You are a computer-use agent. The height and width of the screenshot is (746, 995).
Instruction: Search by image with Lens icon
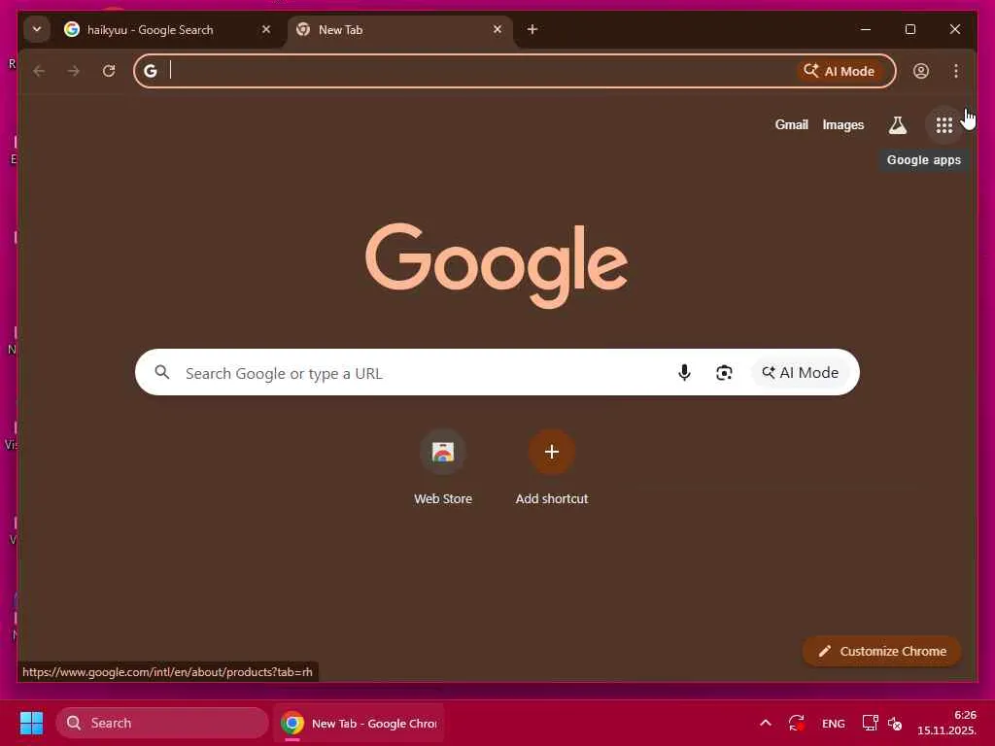[724, 372]
